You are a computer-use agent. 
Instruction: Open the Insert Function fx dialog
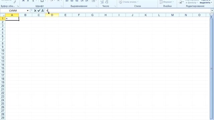(42, 10)
